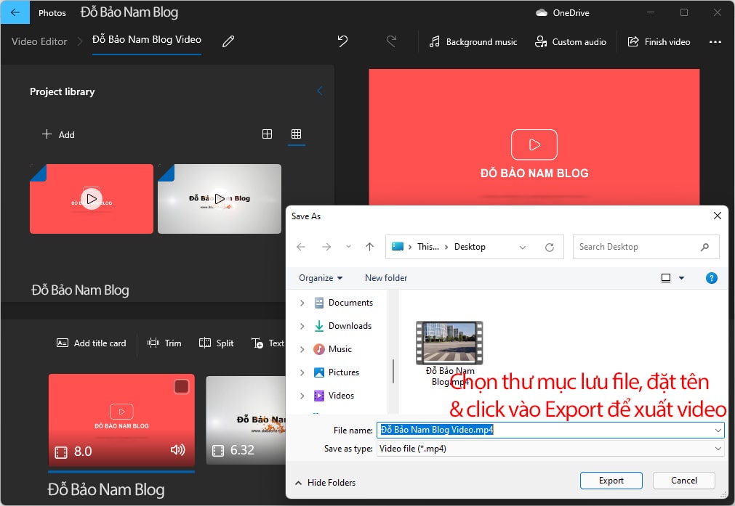Collapse the Project library panel
The height and width of the screenshot is (506, 735).
[320, 91]
